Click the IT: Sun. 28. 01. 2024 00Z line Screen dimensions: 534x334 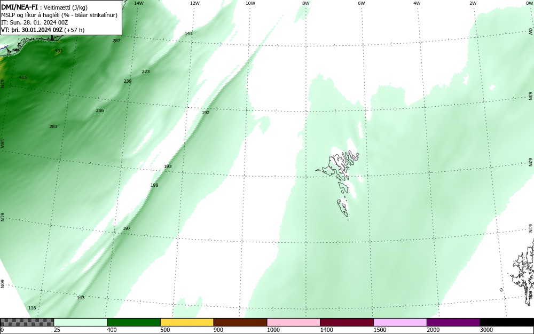34,22
